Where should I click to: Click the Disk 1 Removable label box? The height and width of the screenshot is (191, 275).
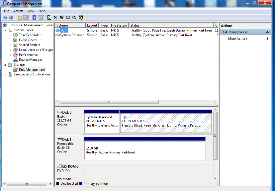point(69,148)
